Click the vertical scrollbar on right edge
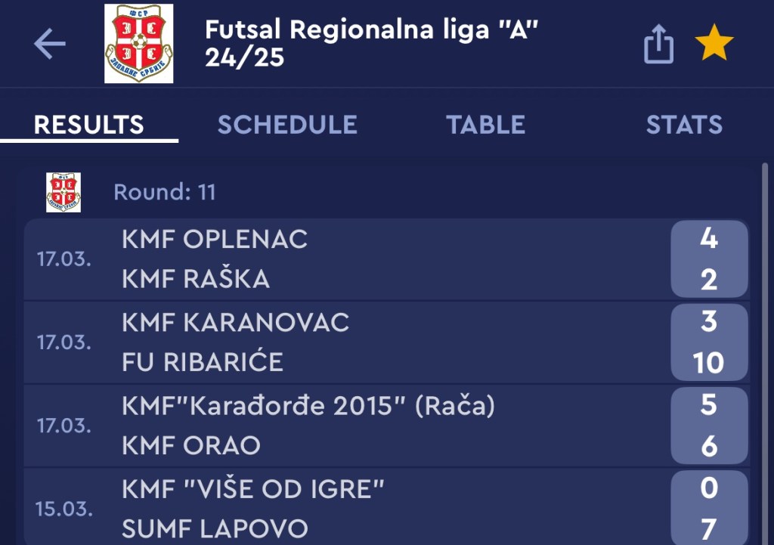Screen dimensions: 774x545 (x=765, y=340)
